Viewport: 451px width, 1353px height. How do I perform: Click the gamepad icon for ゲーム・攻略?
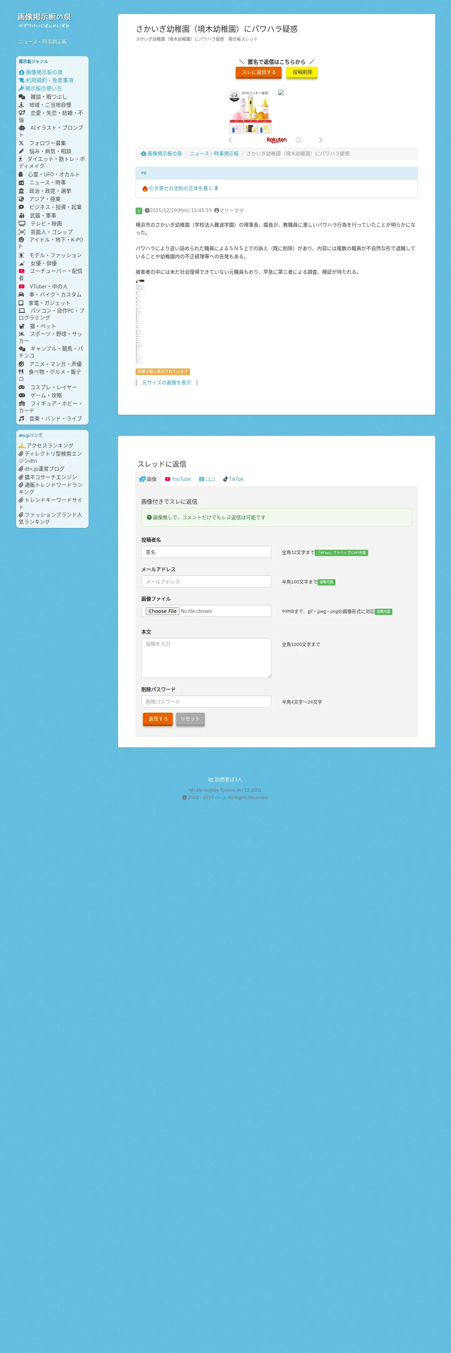point(21,396)
